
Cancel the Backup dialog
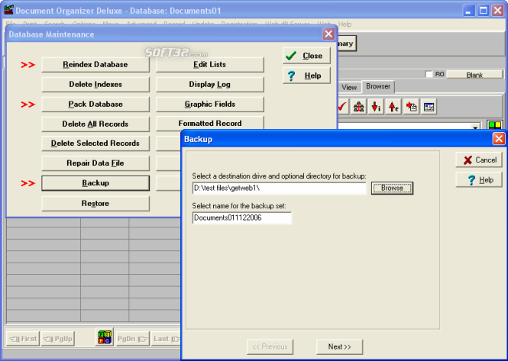(x=479, y=160)
